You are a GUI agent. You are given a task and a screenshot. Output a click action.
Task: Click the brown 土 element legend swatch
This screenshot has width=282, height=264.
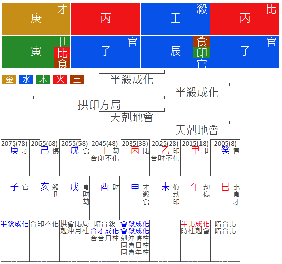pyautogui.click(x=77, y=79)
